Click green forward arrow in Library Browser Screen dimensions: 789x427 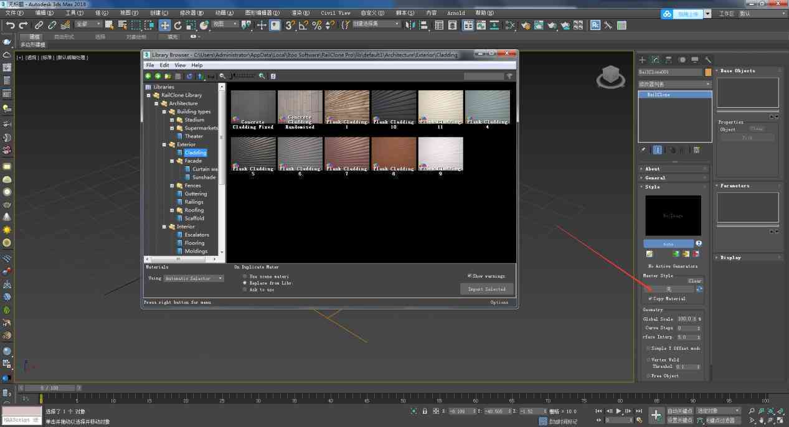tap(158, 76)
